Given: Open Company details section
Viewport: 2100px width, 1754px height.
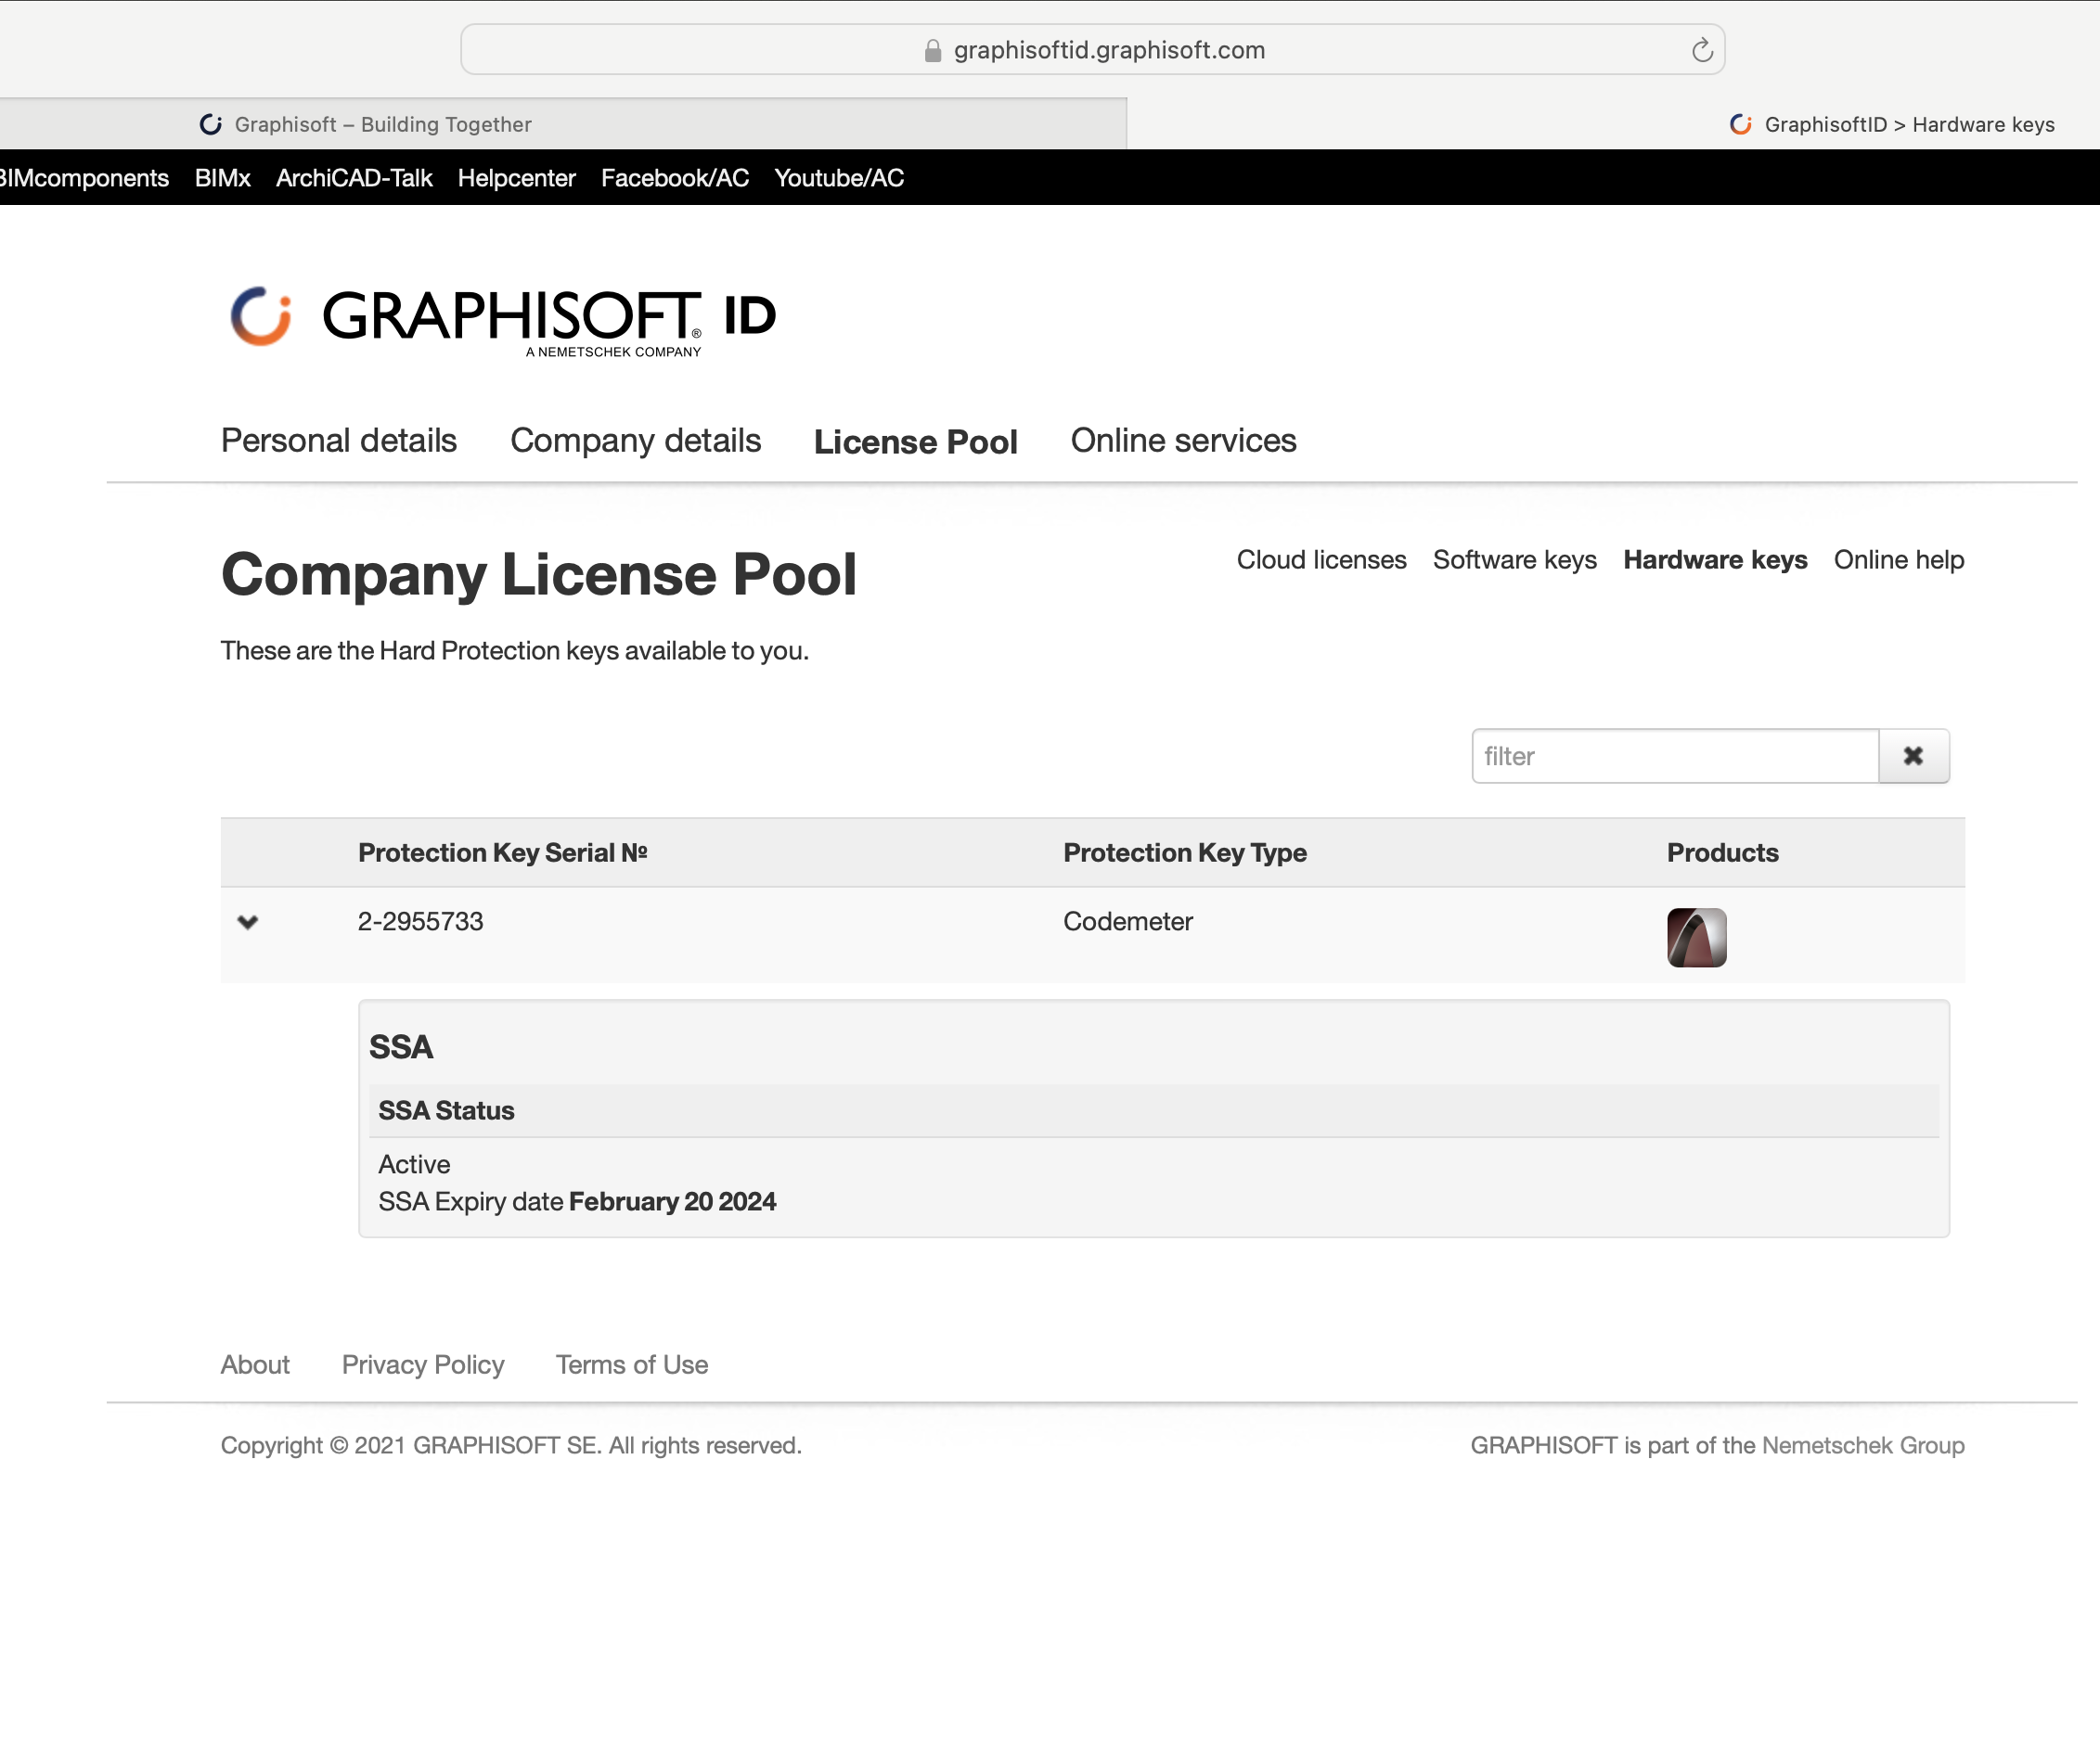Looking at the screenshot, I should 635,441.
